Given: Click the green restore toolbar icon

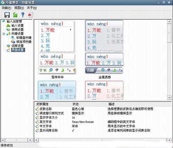Looking at the screenshot, I should coord(15,15).
